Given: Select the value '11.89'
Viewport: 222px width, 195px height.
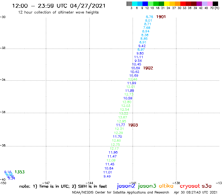Looking at the screenshot, I should tap(130, 91).
